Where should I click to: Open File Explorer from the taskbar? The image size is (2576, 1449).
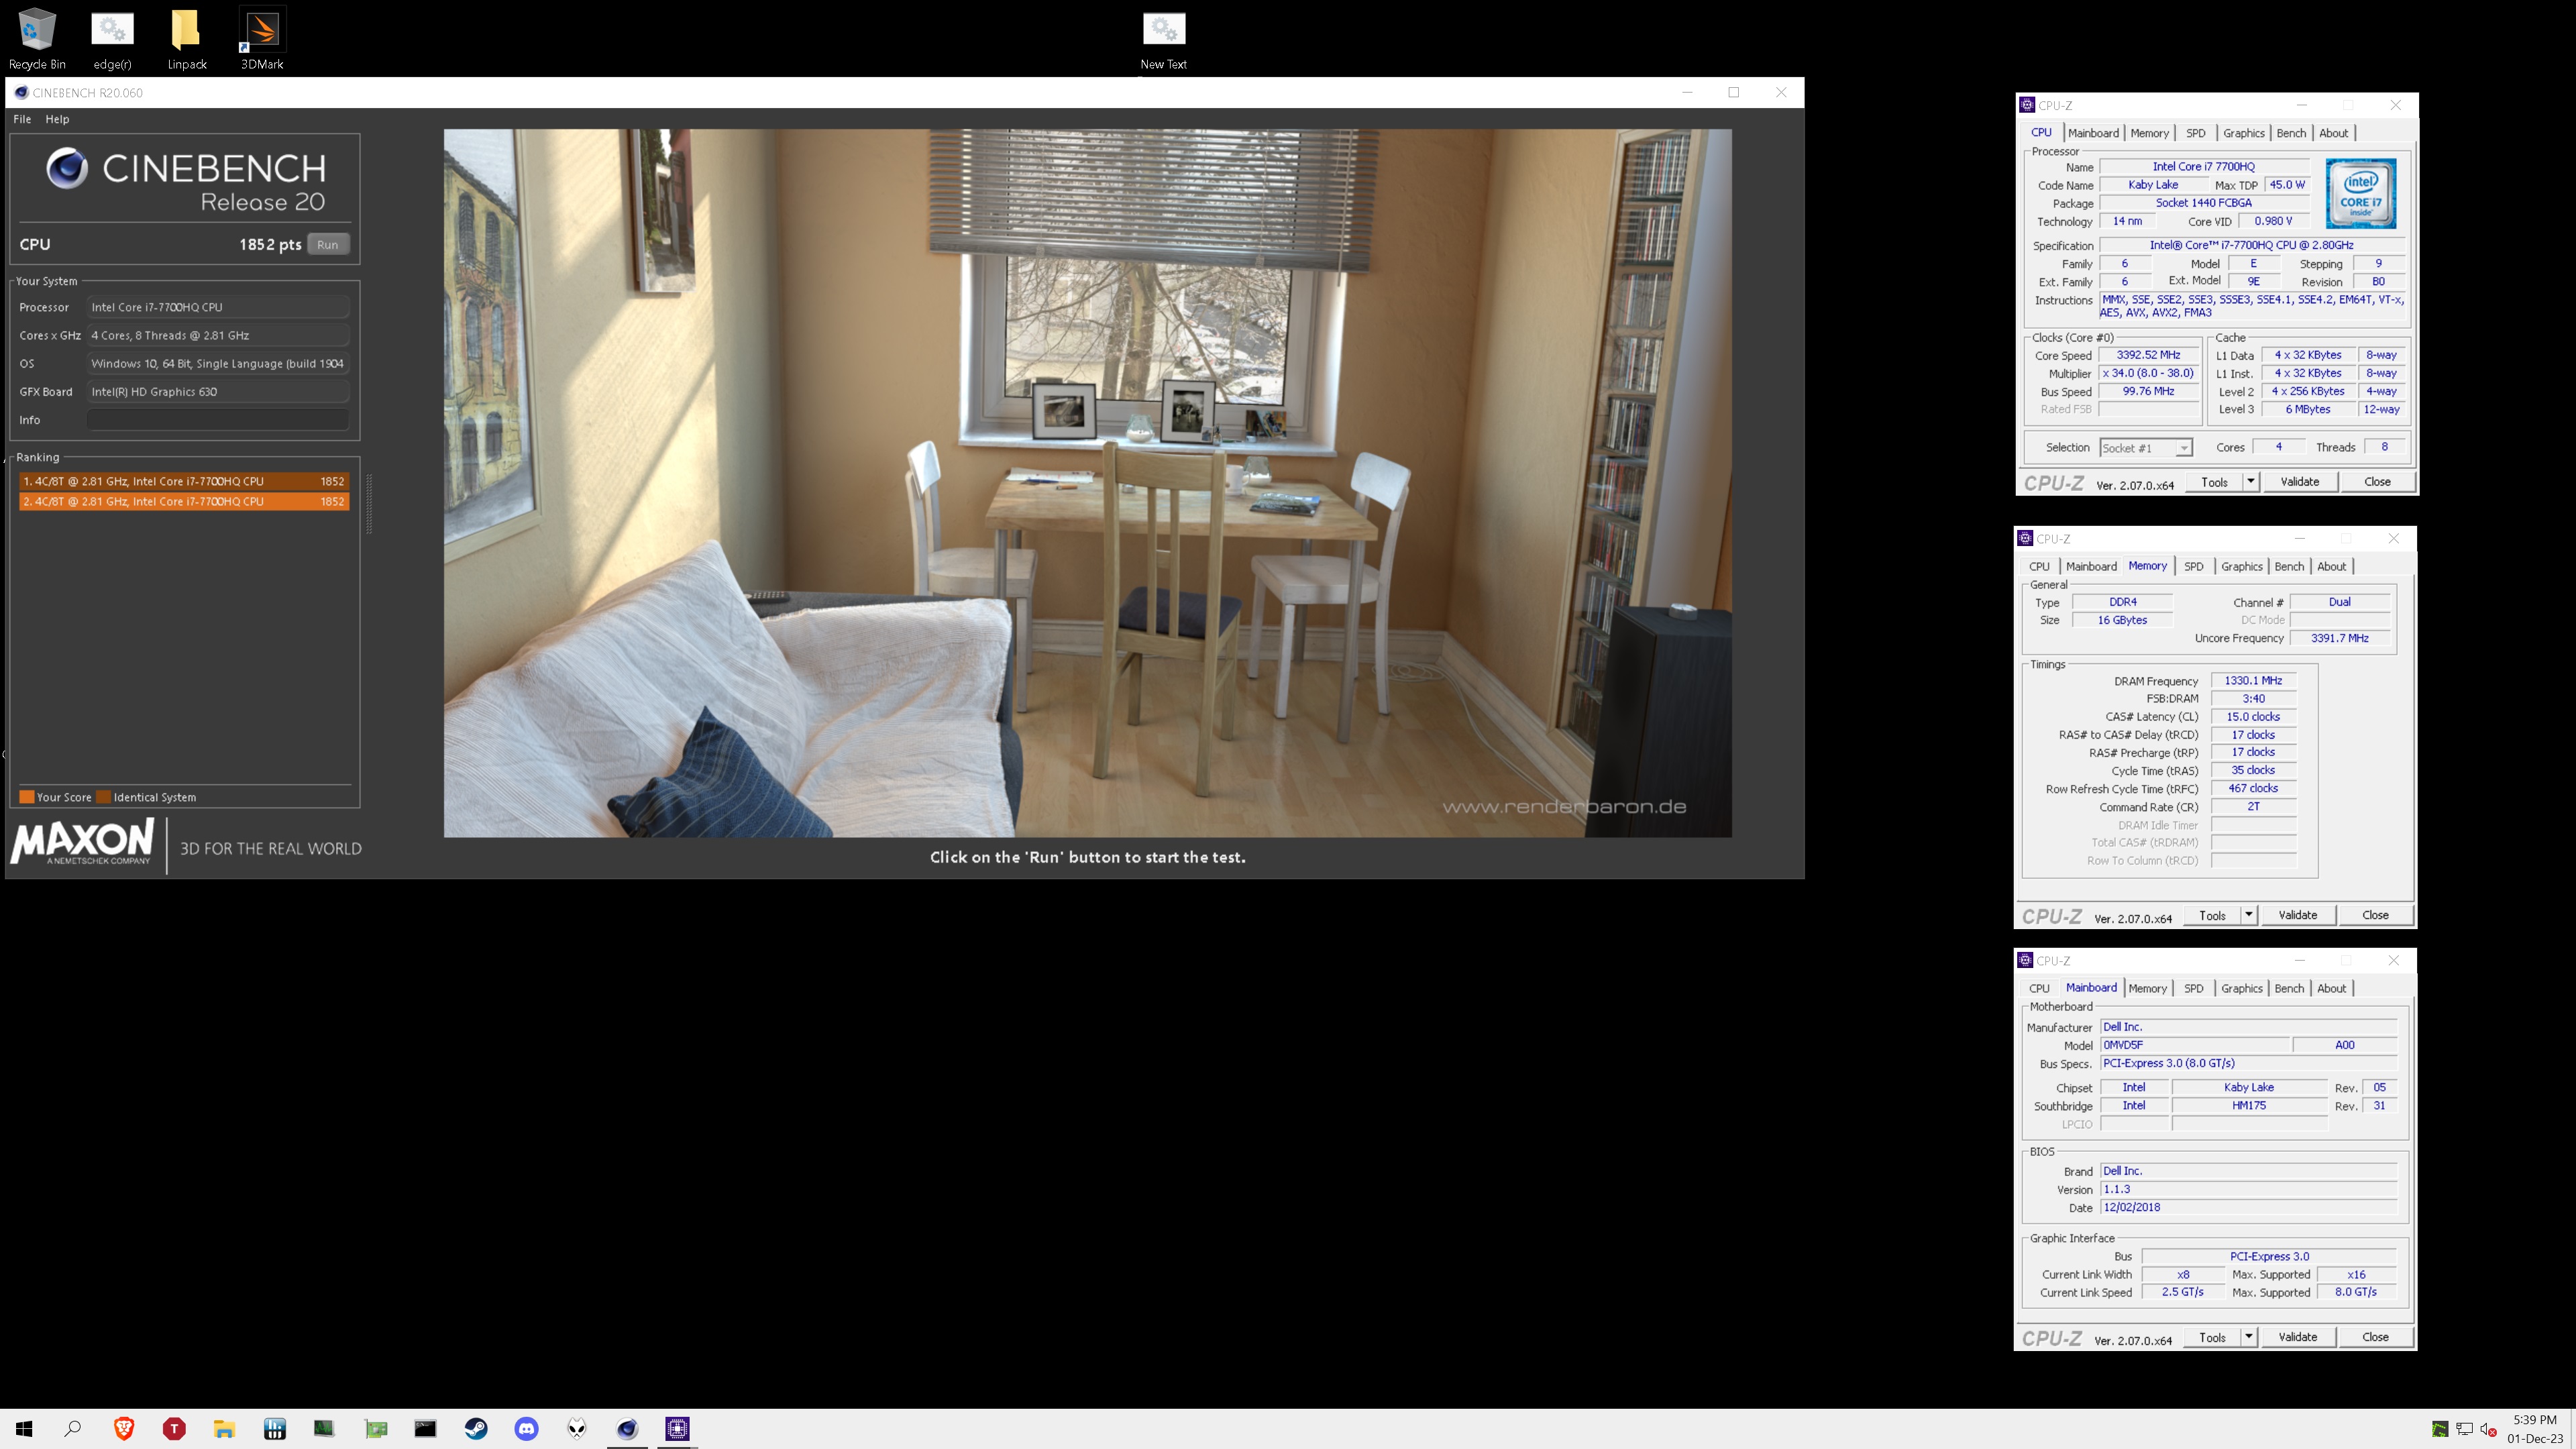click(224, 1428)
